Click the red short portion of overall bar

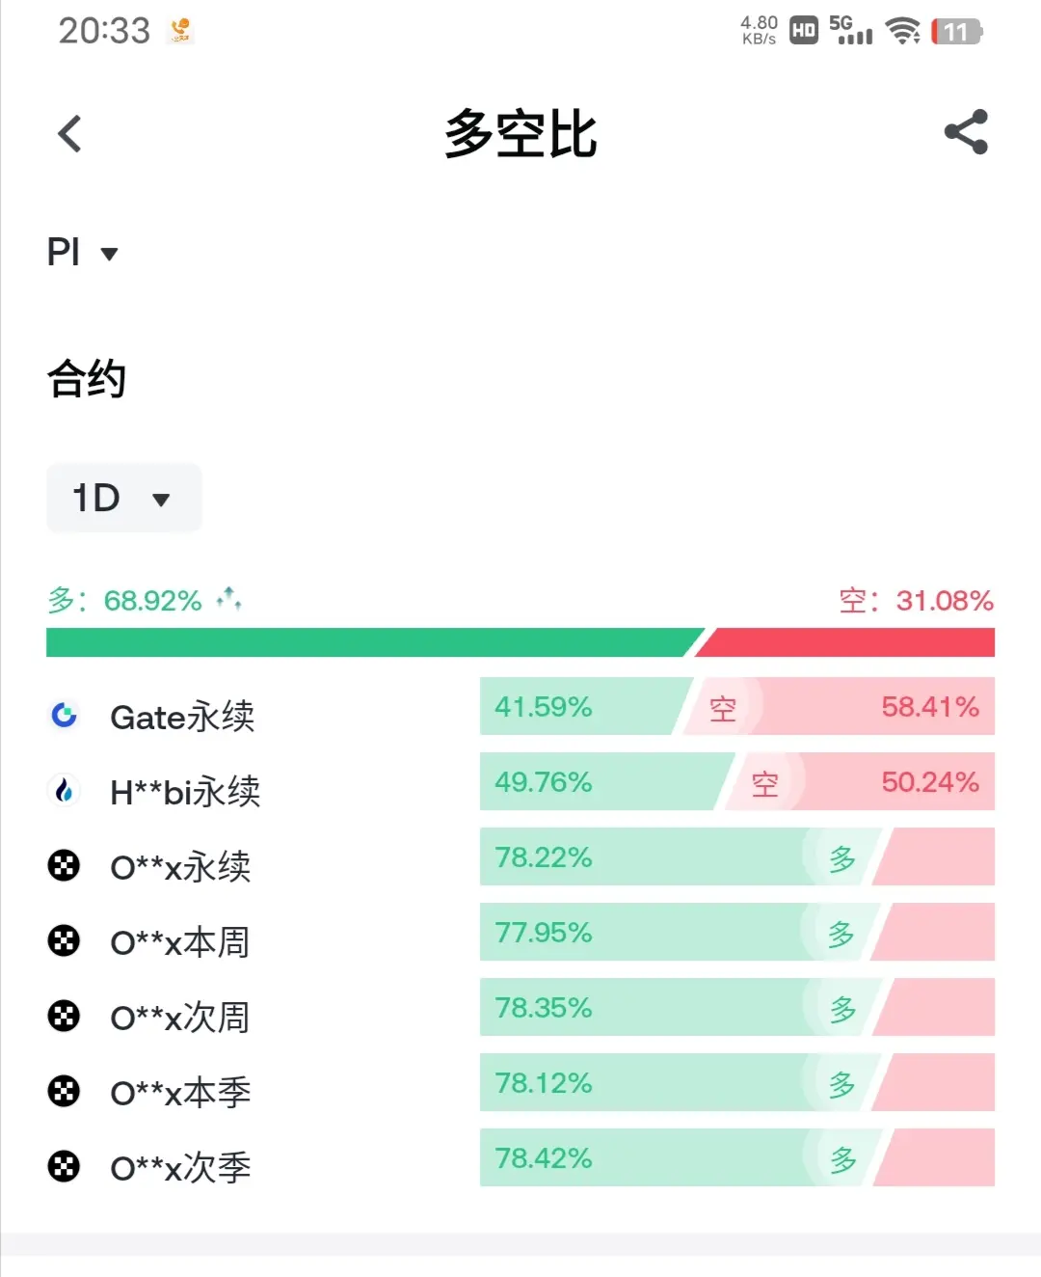tap(845, 642)
